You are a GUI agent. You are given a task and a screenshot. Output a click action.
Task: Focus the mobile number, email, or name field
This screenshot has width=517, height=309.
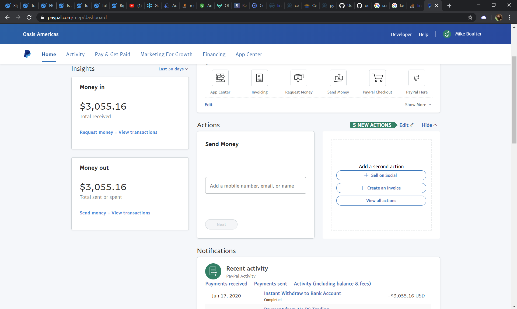point(256,185)
